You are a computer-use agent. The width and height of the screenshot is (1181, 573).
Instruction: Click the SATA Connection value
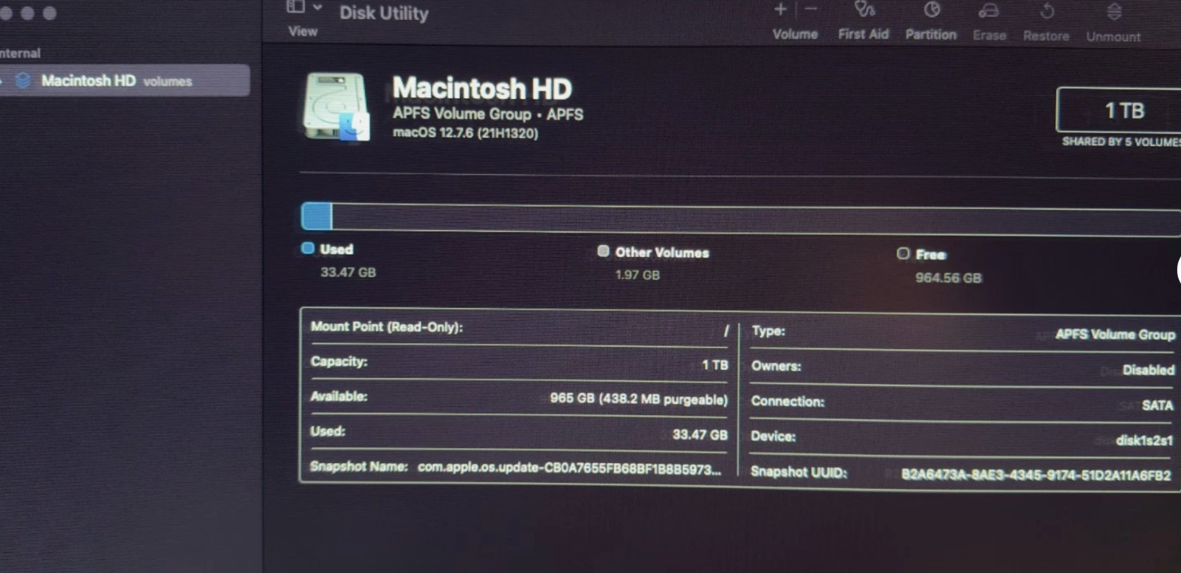1157,405
